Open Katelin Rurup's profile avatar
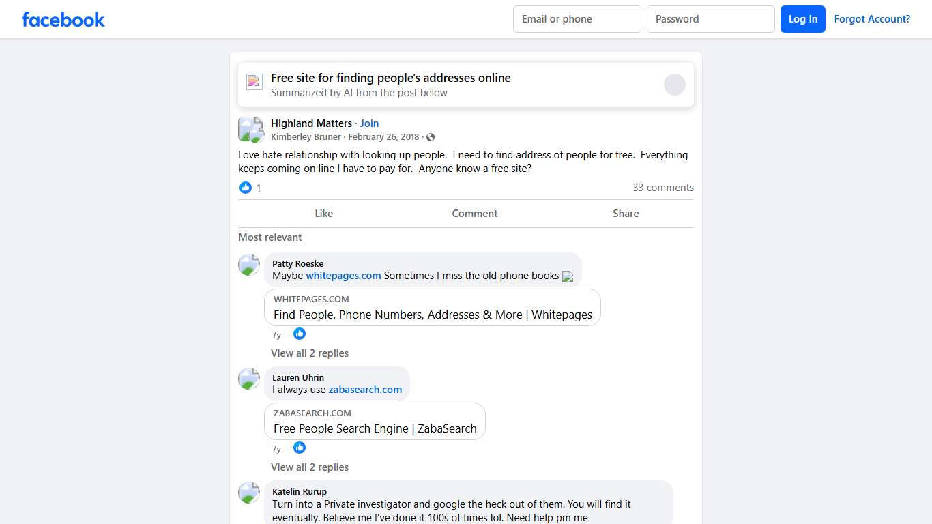Image resolution: width=932 pixels, height=524 pixels. click(249, 493)
